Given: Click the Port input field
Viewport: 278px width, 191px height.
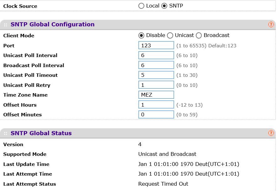Looking at the screenshot, I should [x=156, y=45].
